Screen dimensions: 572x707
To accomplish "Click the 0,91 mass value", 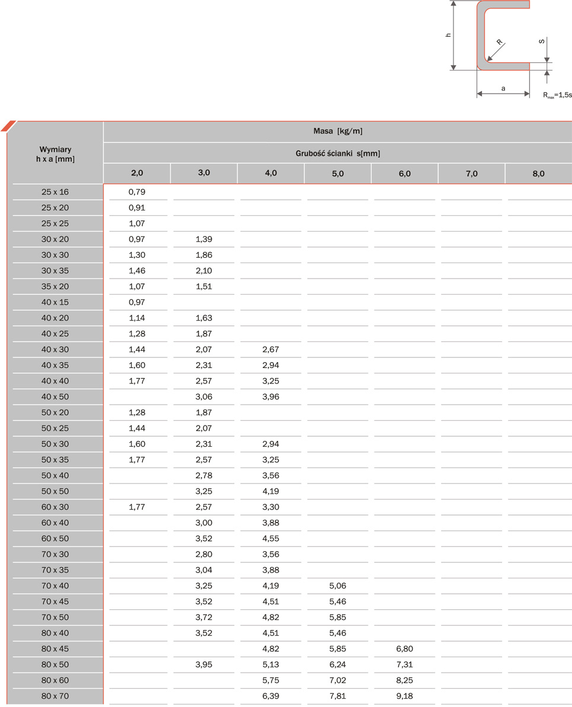I will [137, 208].
